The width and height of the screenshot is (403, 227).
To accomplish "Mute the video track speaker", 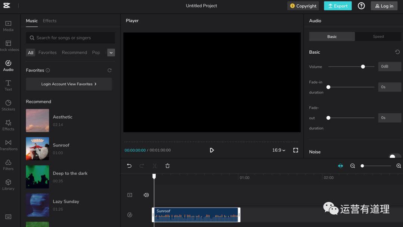I will [x=146, y=195].
